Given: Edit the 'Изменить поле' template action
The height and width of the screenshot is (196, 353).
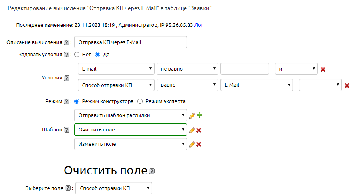Looking at the screenshot, I should [192, 144].
